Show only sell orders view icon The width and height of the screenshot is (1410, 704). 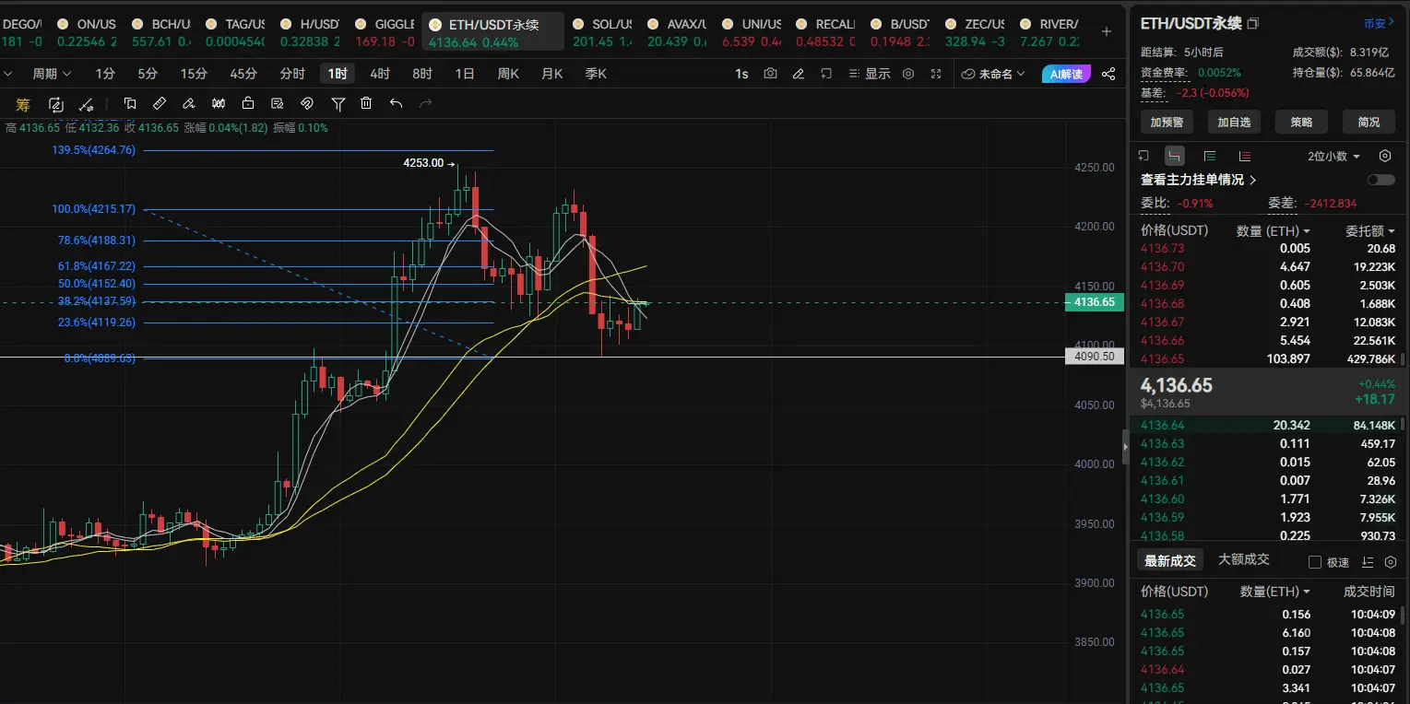(x=1245, y=156)
